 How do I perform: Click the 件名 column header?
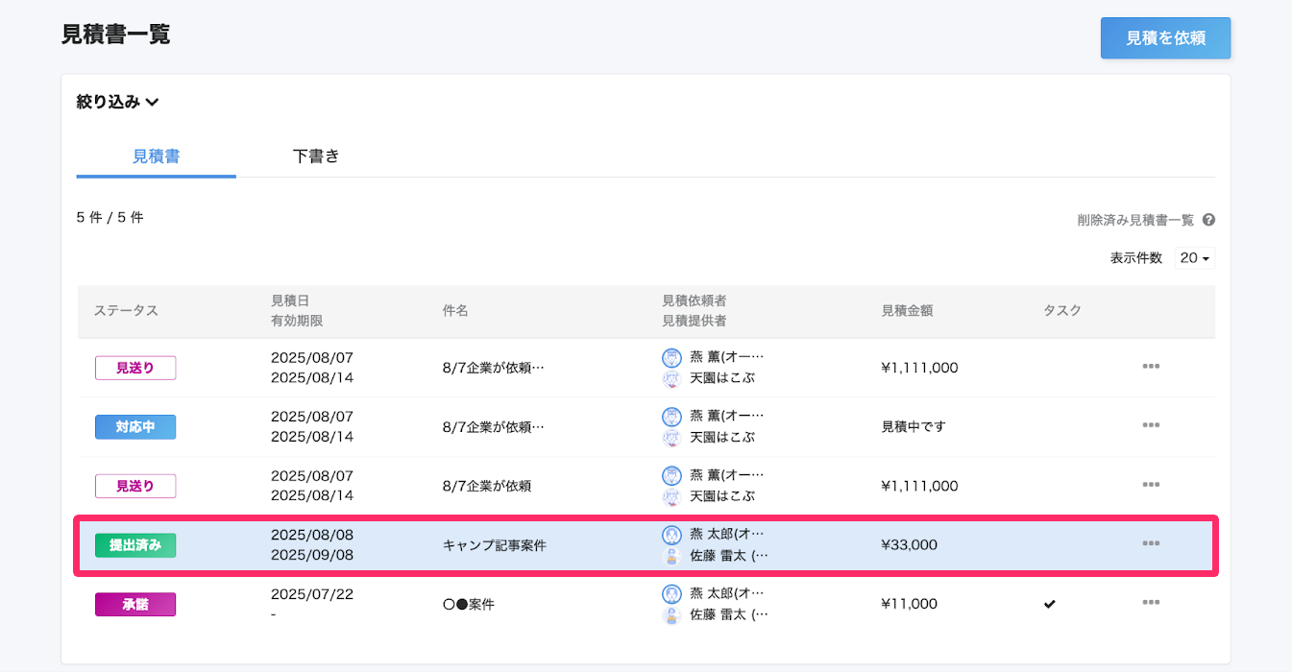(x=455, y=311)
